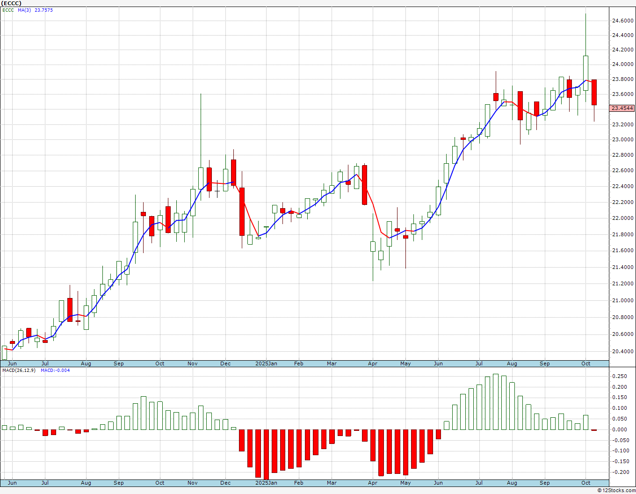Click 2025Jan on the MACD panel time axis
This screenshot has width=636, height=494.
(266, 483)
